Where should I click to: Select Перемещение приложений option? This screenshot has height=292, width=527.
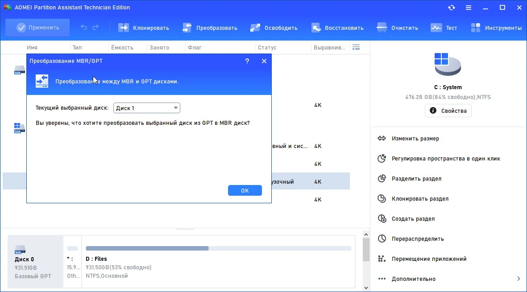(x=429, y=259)
